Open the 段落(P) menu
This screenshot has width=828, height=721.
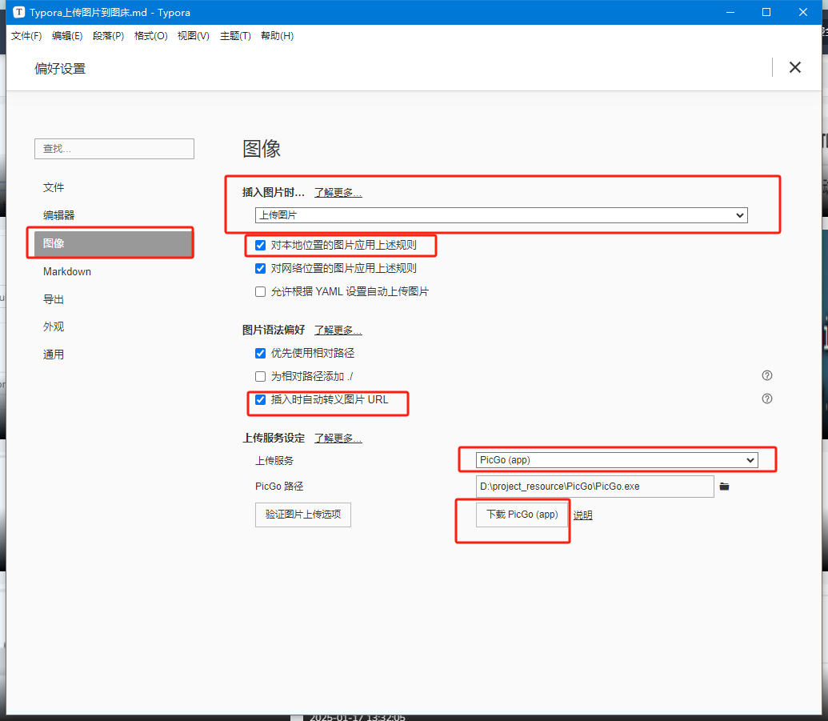tap(108, 36)
